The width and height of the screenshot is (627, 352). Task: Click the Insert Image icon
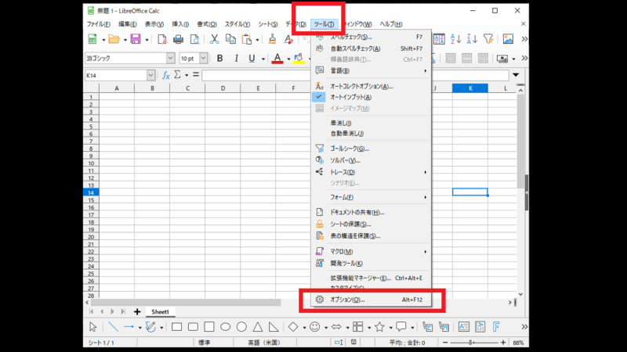(508, 39)
